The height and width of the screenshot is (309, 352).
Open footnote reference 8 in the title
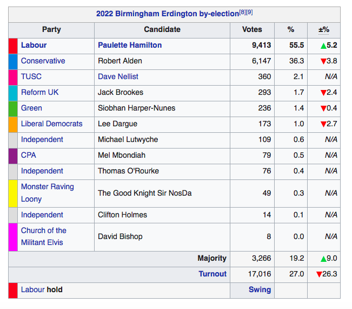242,12
